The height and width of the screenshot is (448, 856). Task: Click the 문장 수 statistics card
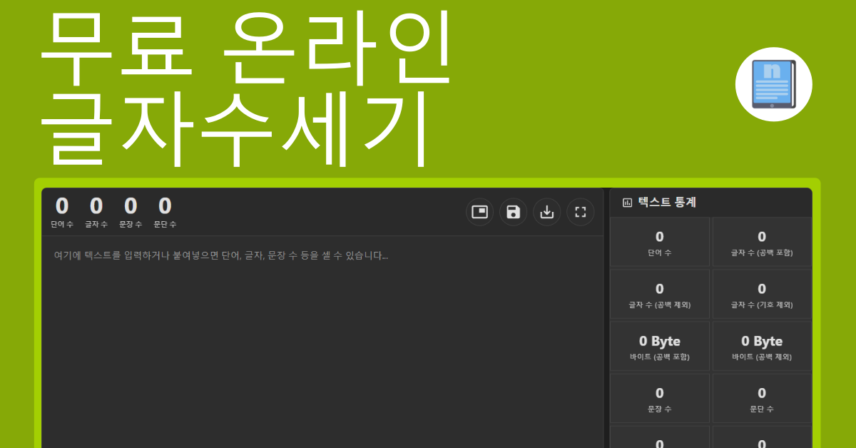click(660, 398)
